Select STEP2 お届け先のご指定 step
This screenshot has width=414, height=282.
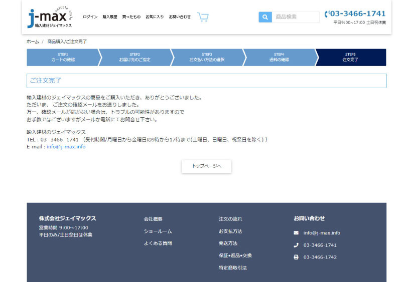[x=134, y=57]
